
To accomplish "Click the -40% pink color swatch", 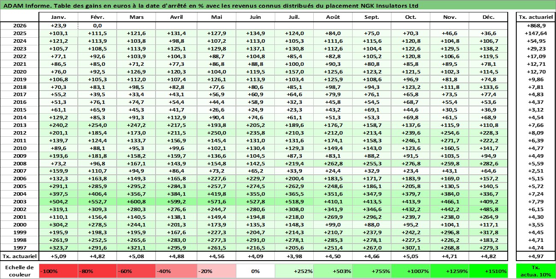I will click(176, 271).
